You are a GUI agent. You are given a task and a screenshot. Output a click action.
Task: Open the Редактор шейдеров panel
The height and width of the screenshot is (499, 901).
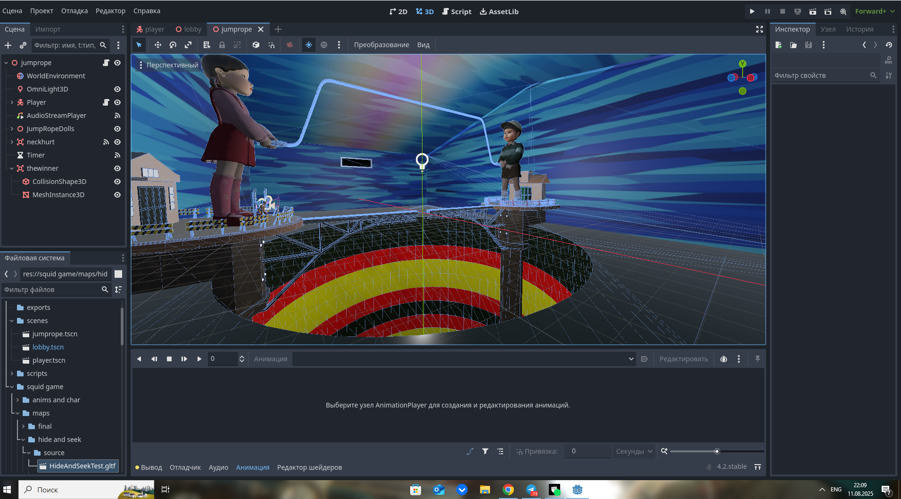pos(309,467)
